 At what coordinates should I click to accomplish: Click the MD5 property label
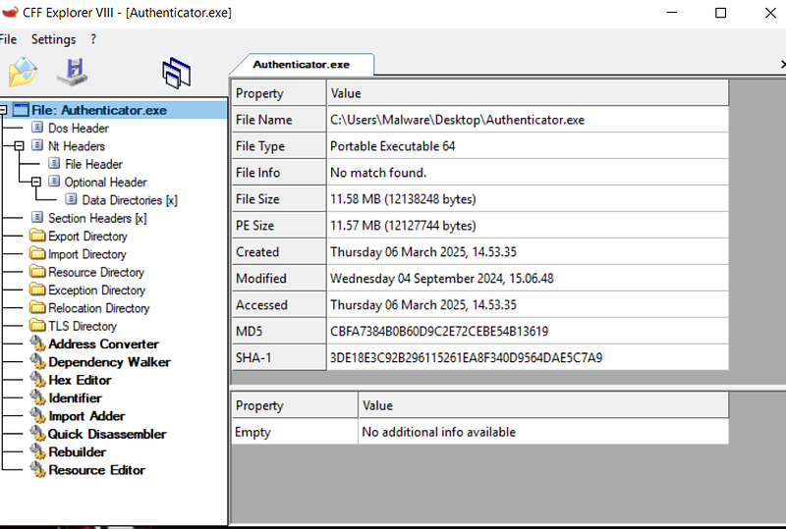click(x=279, y=331)
